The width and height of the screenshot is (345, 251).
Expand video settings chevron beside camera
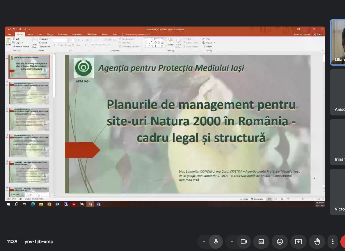click(x=232, y=242)
